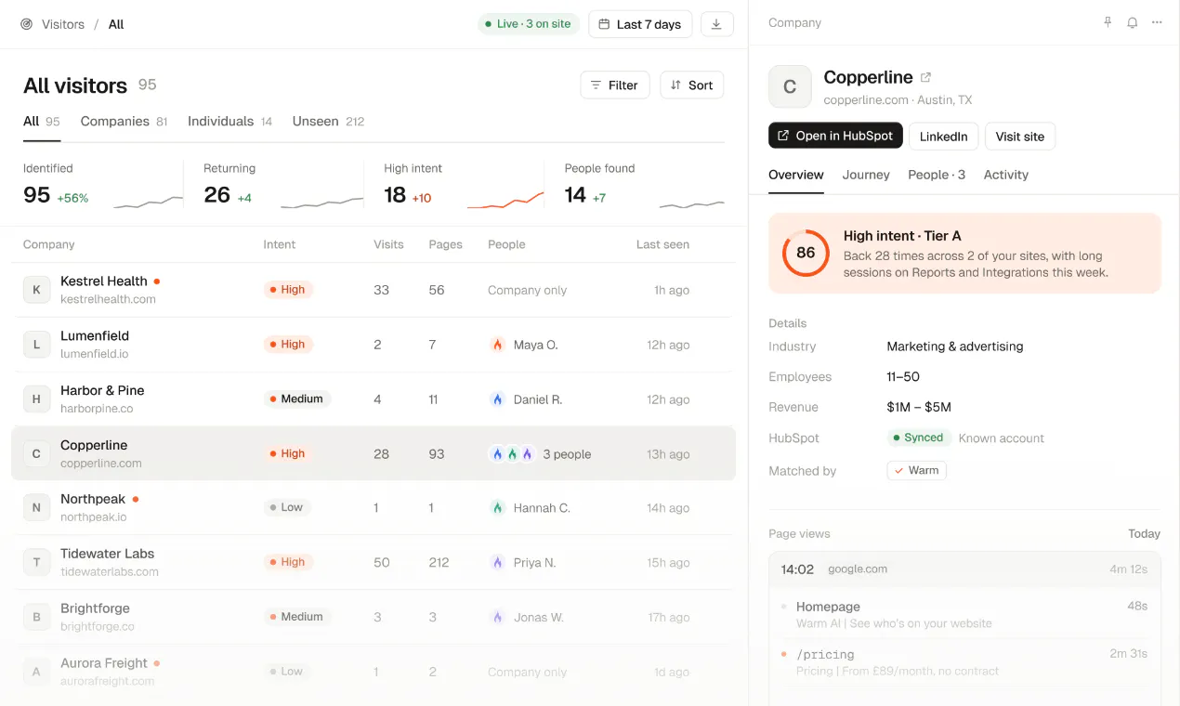
Task: Click the Harbor & Pine avatar H
Action: click(36, 399)
